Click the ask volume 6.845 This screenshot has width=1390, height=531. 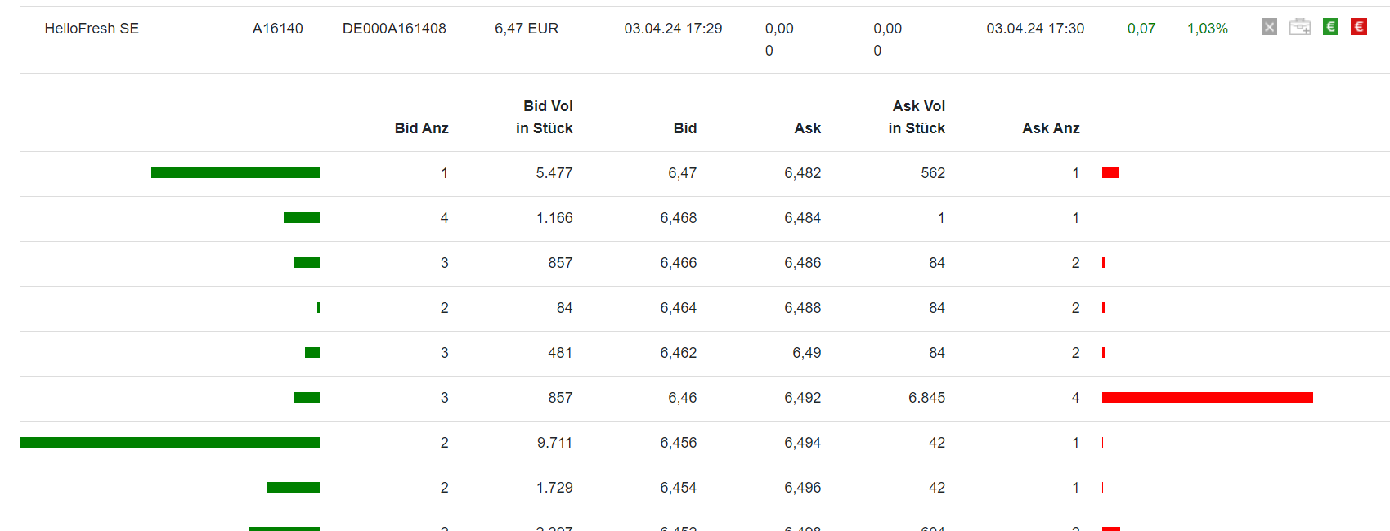(x=926, y=398)
